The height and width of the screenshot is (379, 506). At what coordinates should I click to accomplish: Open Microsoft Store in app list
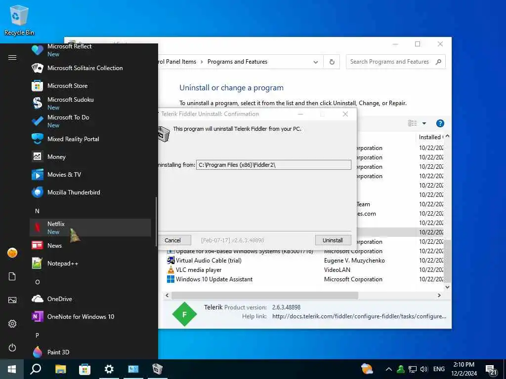[90, 86]
